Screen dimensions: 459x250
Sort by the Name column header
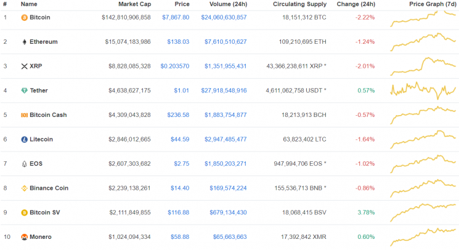pos(29,4)
